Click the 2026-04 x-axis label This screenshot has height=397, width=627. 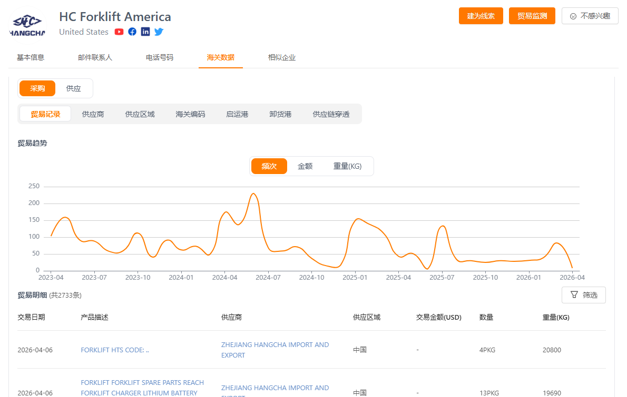[572, 277]
